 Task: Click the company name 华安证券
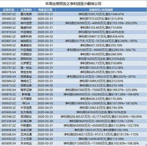tap(26, 130)
